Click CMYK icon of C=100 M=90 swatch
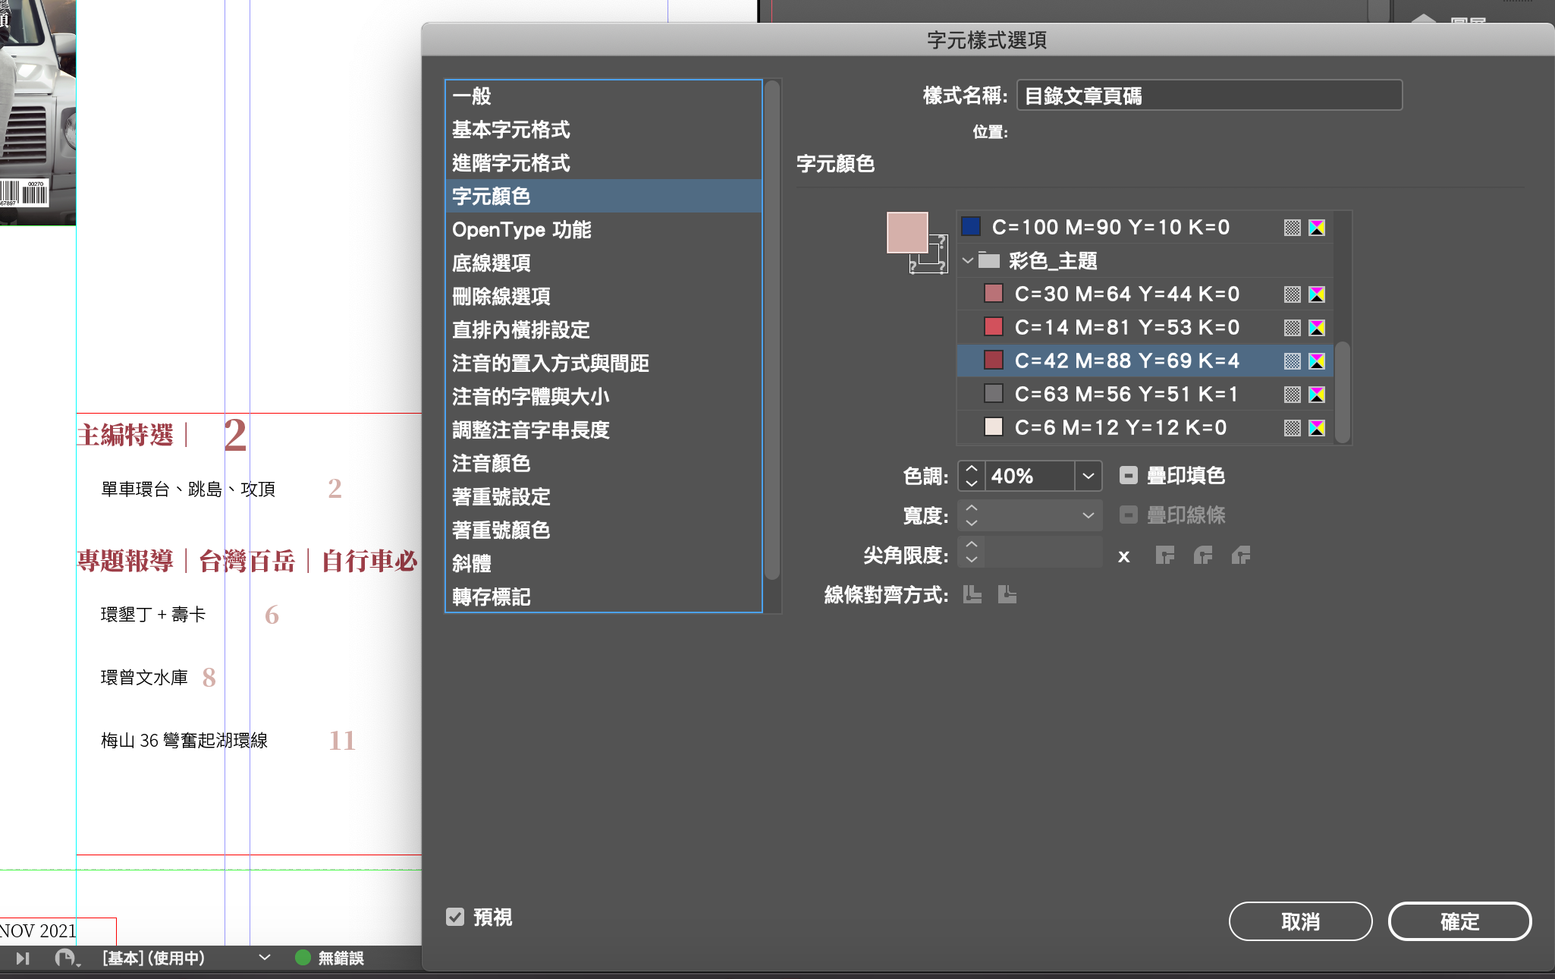The width and height of the screenshot is (1555, 979). (x=1317, y=227)
